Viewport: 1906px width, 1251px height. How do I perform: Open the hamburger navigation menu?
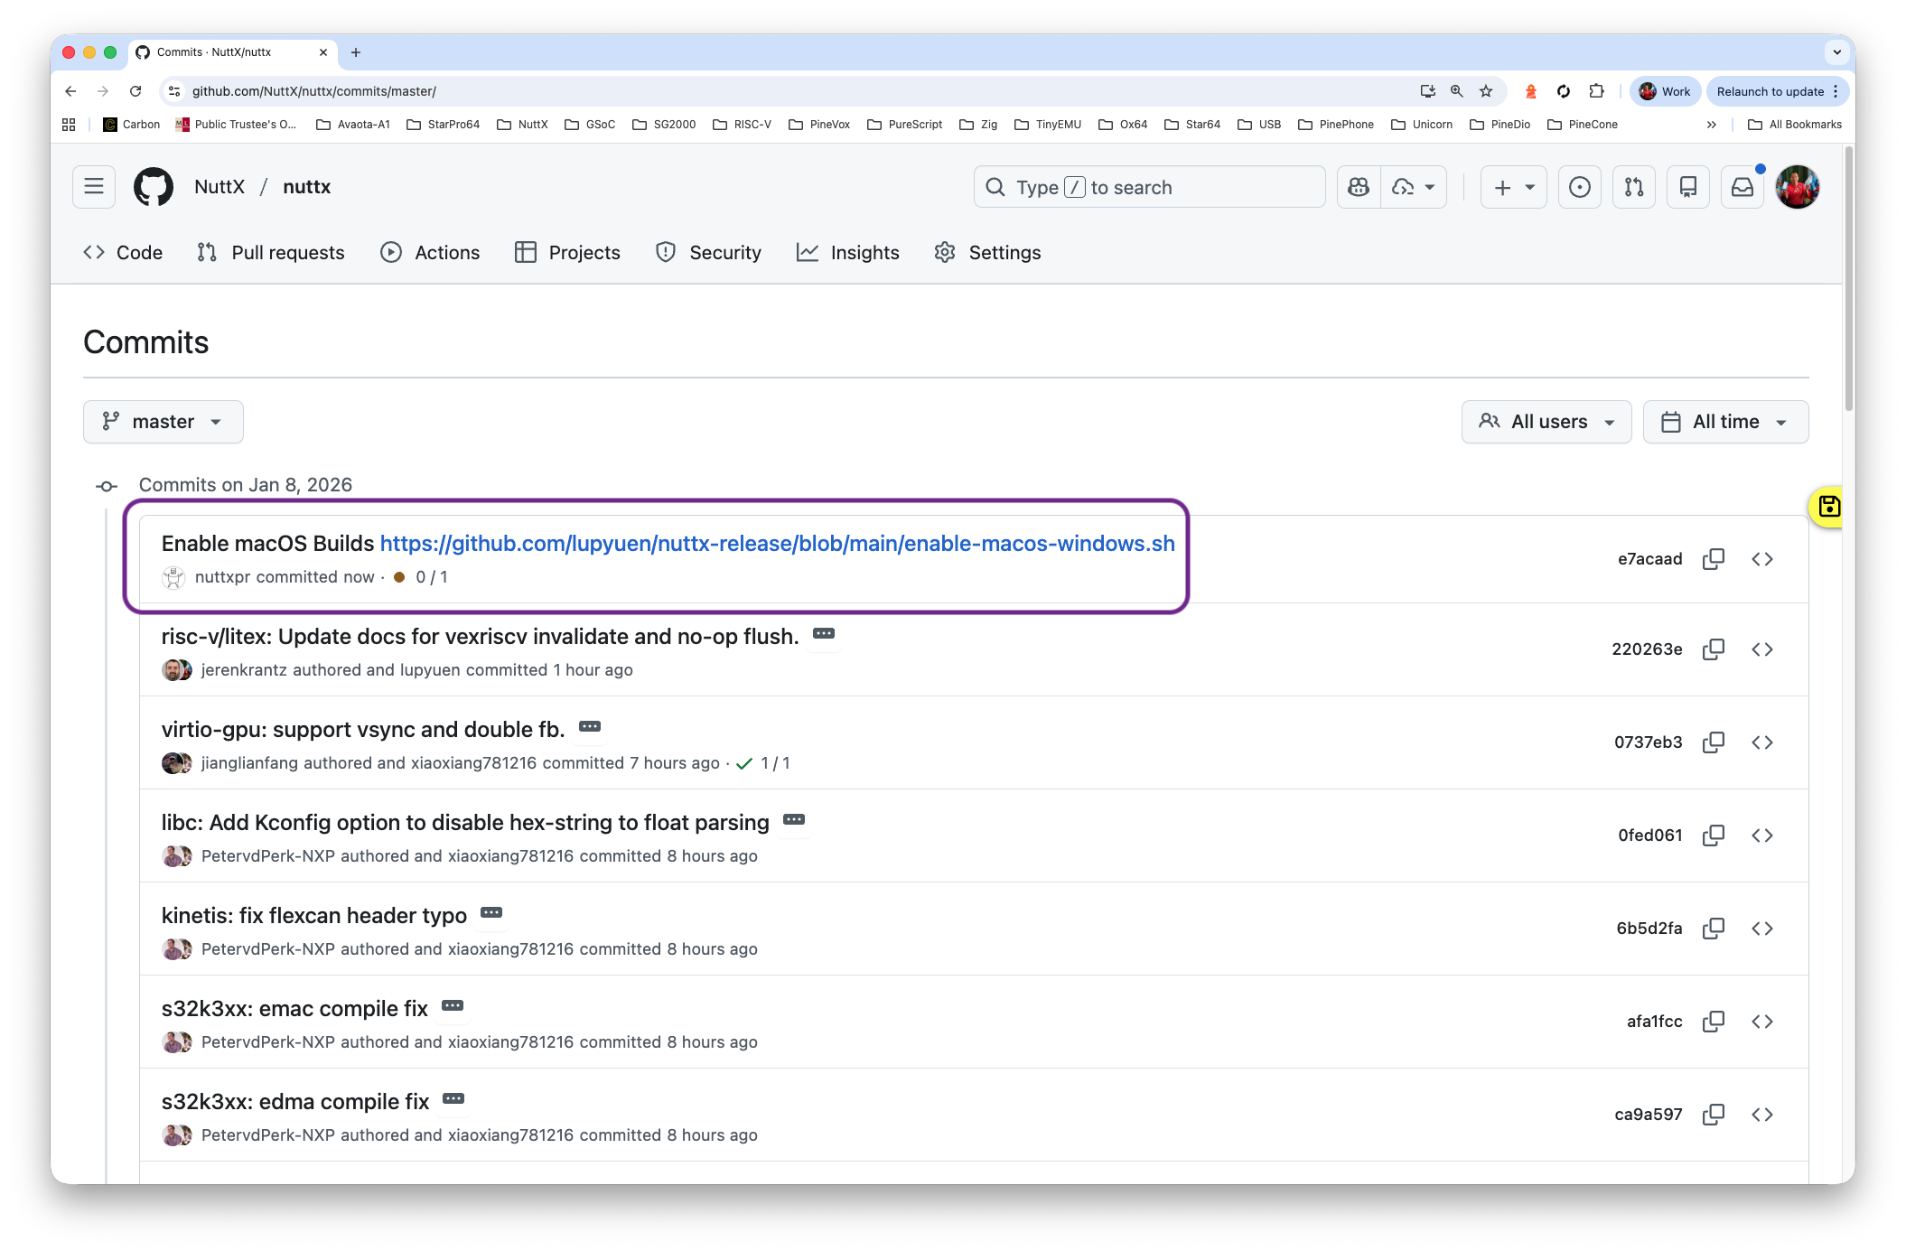pyautogui.click(x=94, y=187)
